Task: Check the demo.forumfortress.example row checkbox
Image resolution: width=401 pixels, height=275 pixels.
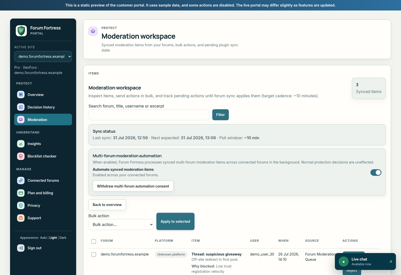Action: [x=94, y=254]
